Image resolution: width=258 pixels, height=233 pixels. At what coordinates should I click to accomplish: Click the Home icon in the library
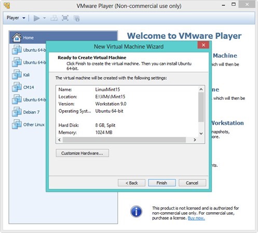coord(17,37)
